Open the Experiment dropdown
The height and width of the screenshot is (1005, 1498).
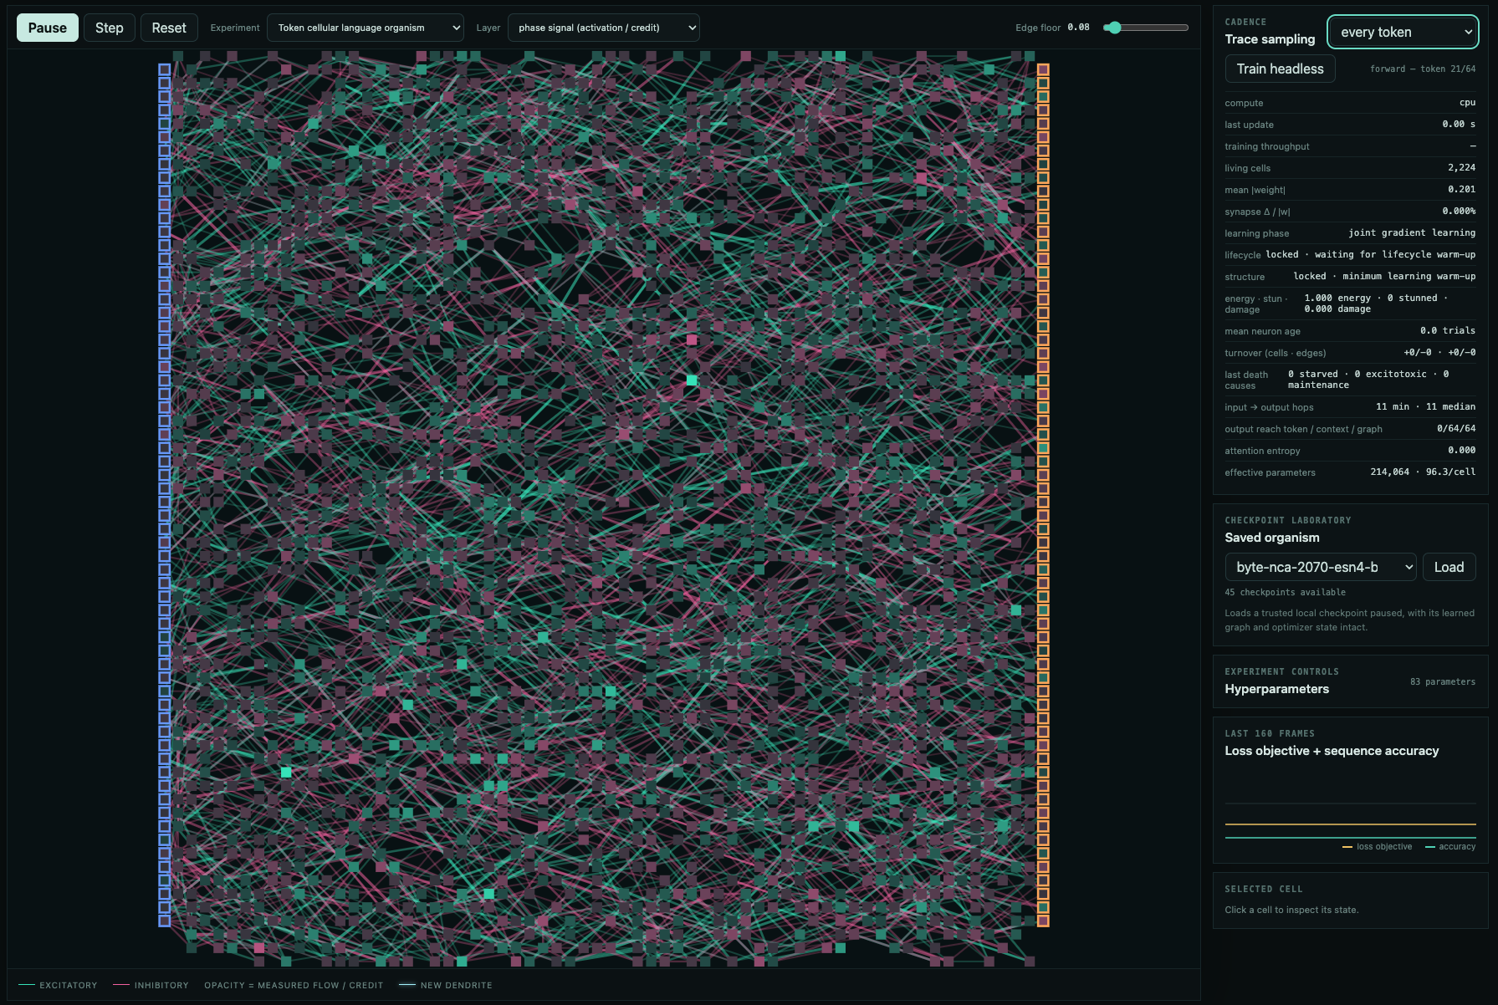(366, 28)
